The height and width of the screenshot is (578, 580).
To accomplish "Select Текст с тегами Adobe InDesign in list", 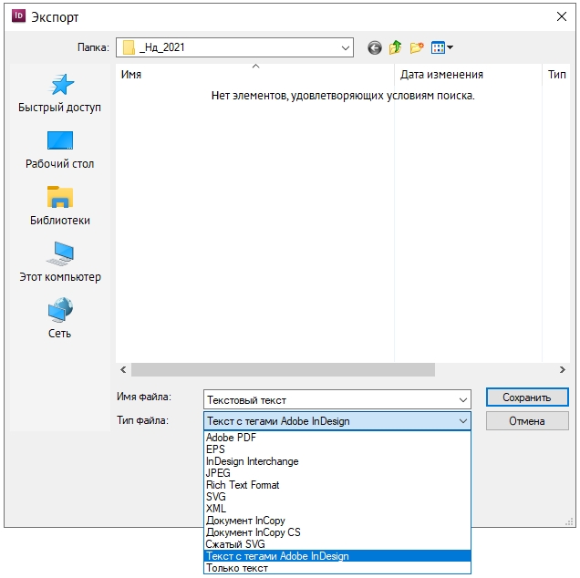I will point(337,556).
